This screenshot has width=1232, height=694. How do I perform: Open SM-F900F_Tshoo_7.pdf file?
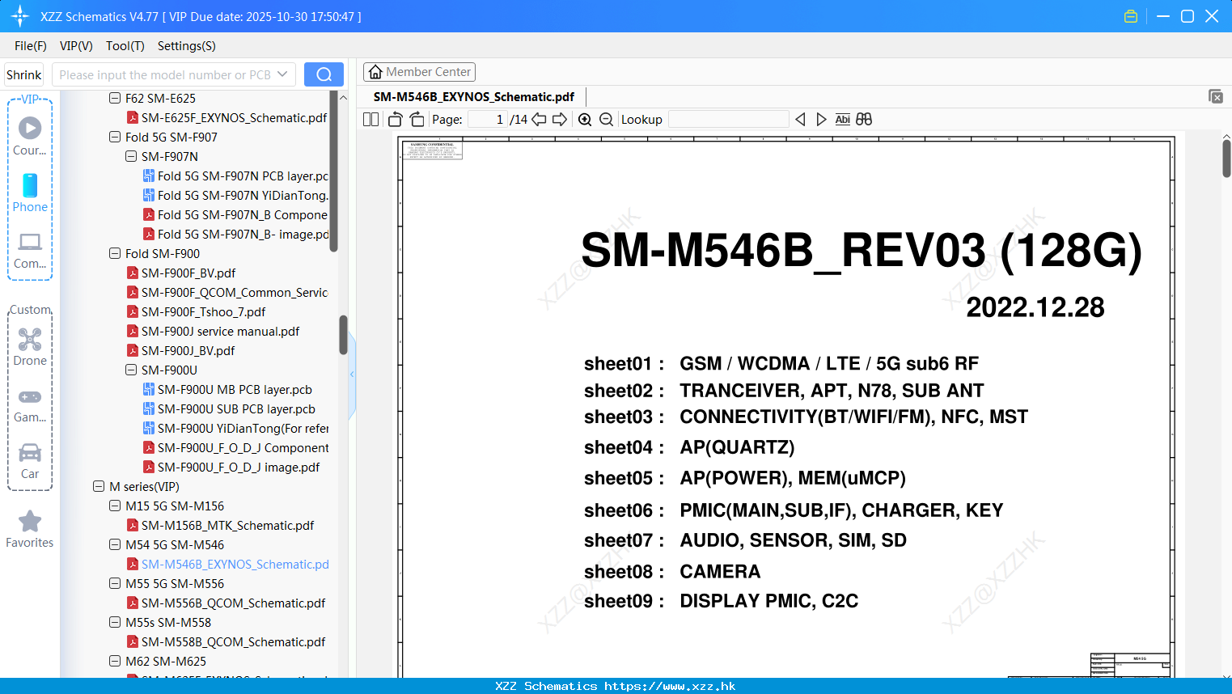[196, 311]
